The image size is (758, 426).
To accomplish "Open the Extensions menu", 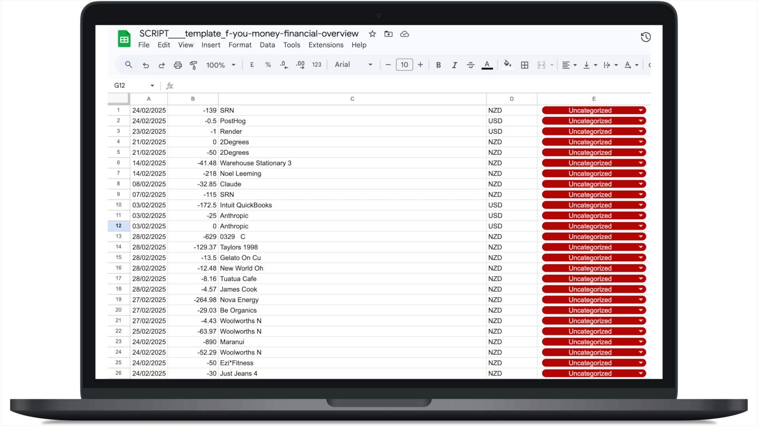I will click(x=326, y=45).
